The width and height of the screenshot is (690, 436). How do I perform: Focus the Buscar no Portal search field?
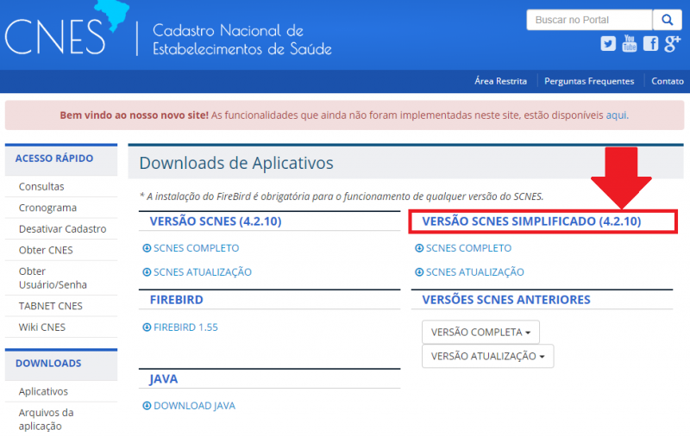tap(588, 20)
